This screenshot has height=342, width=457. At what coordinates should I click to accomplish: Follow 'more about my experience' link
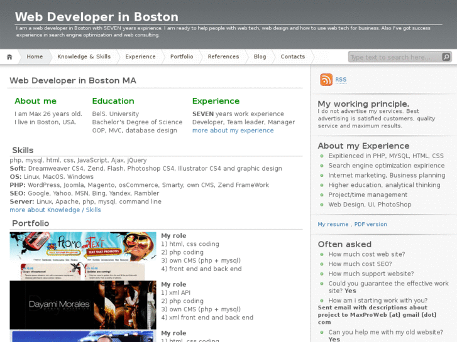tap(233, 131)
